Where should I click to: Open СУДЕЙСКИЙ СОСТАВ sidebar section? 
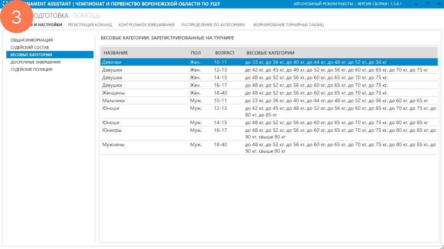point(30,47)
